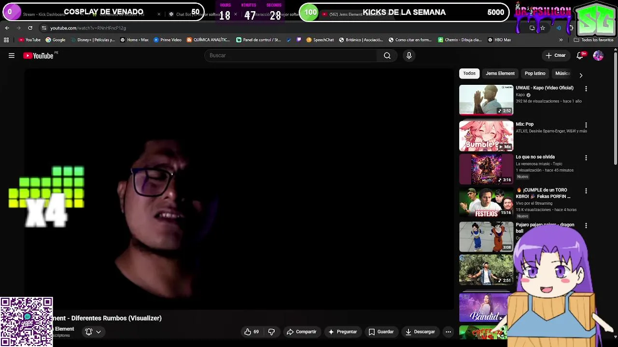Image resolution: width=618 pixels, height=347 pixels.
Task: Dislike the video with thumbs down
Action: 271,332
